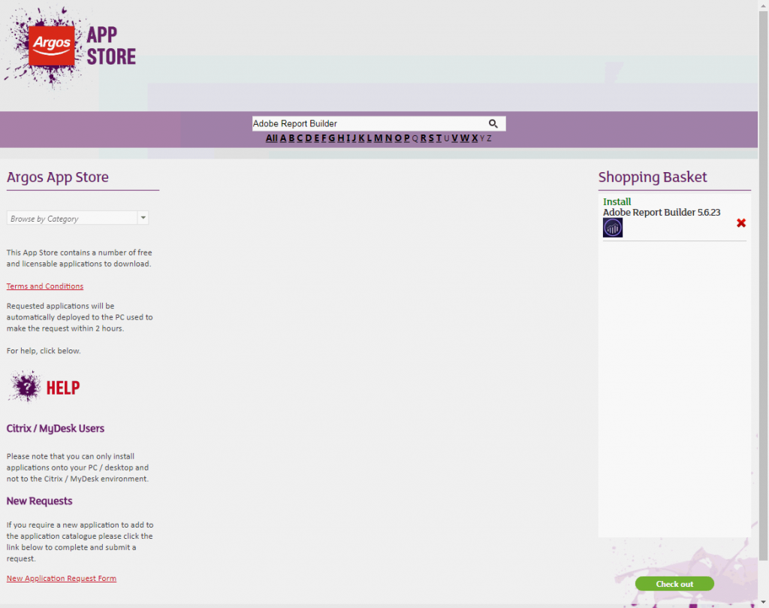
Task: Remove Adobe Report Builder with red X
Action: (x=741, y=223)
